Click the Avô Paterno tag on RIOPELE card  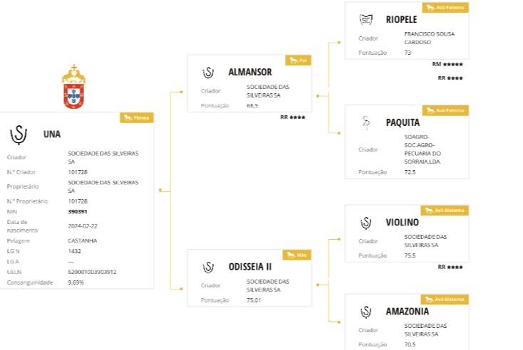pyautogui.click(x=446, y=8)
